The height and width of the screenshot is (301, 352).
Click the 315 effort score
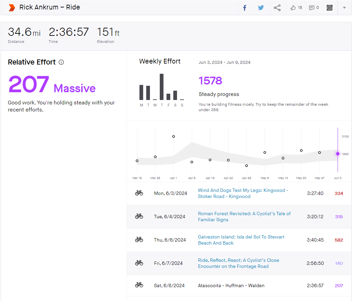(339, 217)
